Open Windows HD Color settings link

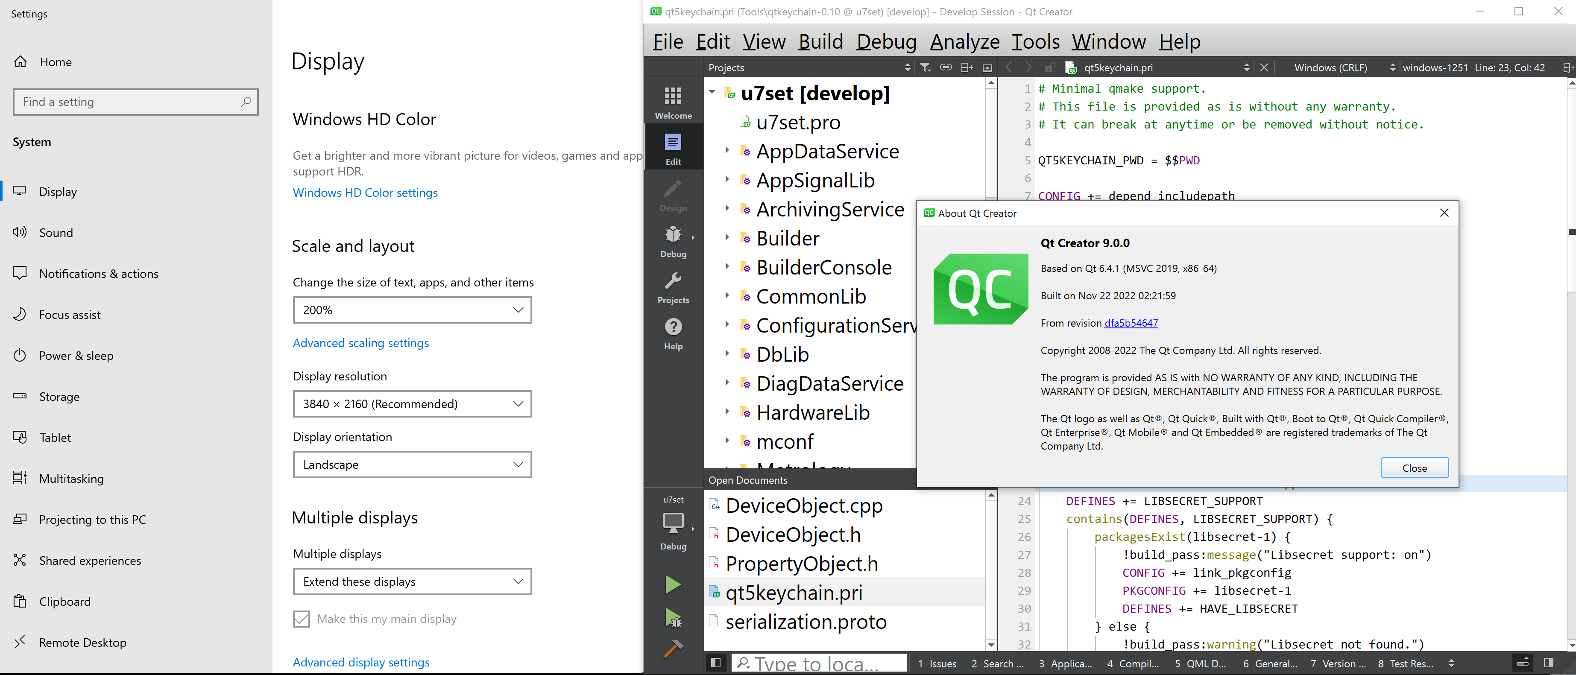tap(365, 193)
